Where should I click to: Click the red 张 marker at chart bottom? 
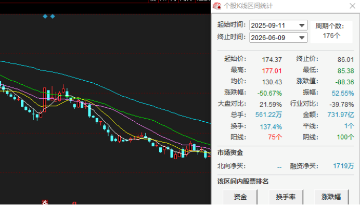pyautogui.click(x=45, y=202)
